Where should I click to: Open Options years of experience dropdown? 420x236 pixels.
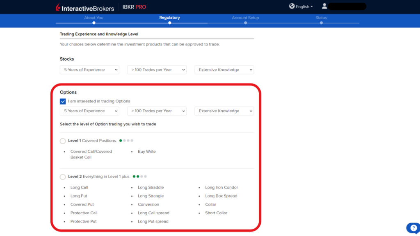pos(89,111)
